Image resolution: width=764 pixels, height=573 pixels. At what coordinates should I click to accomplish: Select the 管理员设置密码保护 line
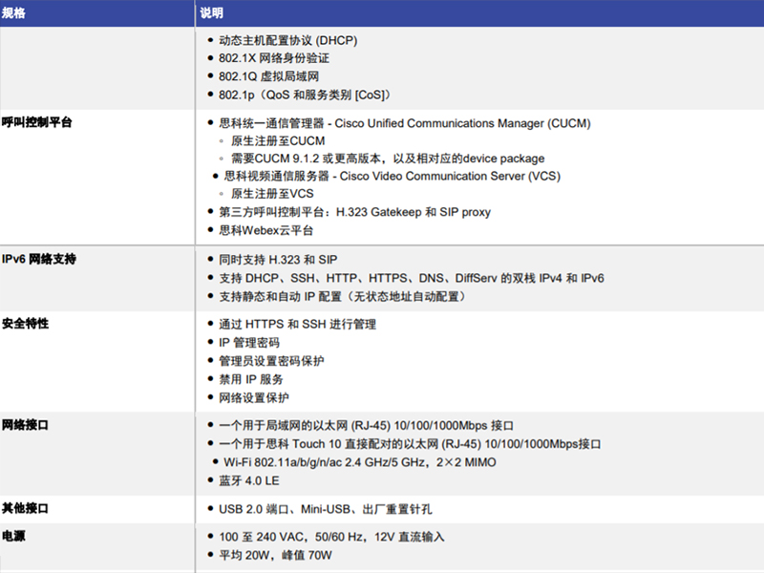[271, 361]
